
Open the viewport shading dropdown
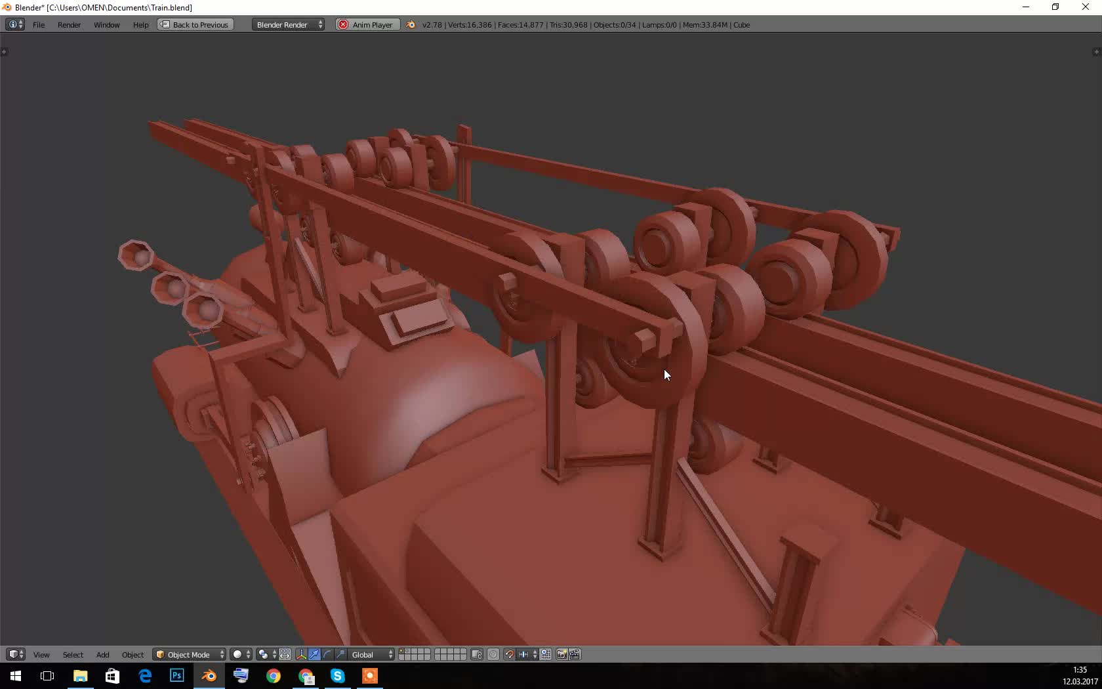(x=238, y=654)
